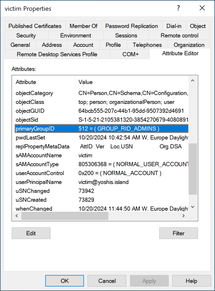Confirm with the OK button
215x291 pixels.
tap(64, 281)
